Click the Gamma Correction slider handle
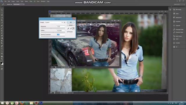The image size is (186, 105). (54, 36)
